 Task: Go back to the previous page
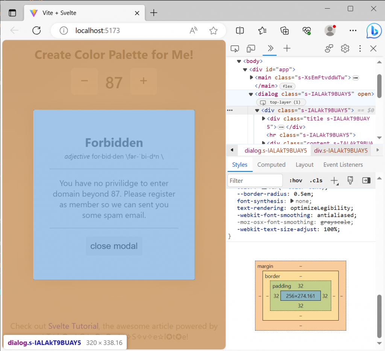point(14,30)
